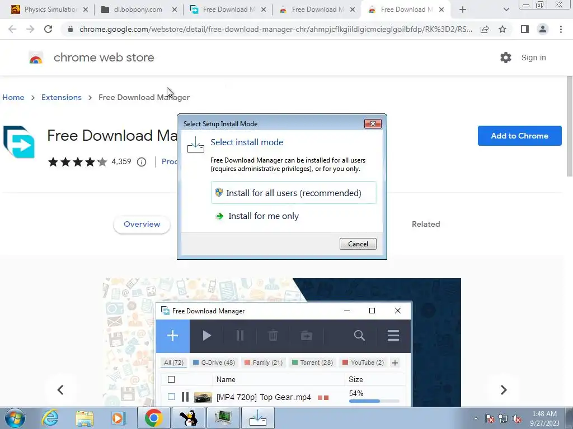Click Action Center flag tray icon
The height and width of the screenshot is (429, 573).
[x=490, y=418]
